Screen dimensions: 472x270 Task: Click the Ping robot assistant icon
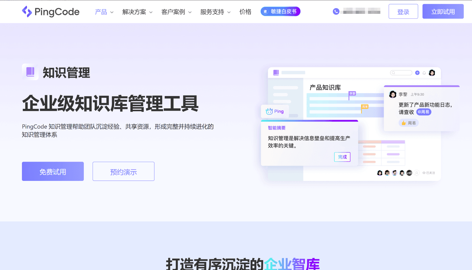click(269, 111)
